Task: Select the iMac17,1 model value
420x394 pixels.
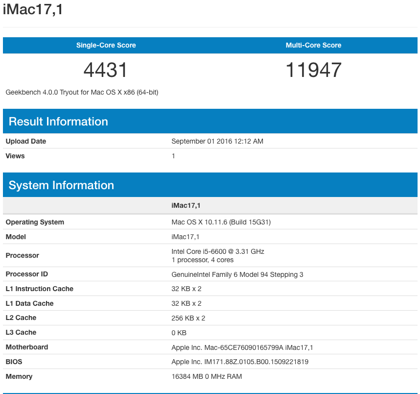Action: pos(186,237)
